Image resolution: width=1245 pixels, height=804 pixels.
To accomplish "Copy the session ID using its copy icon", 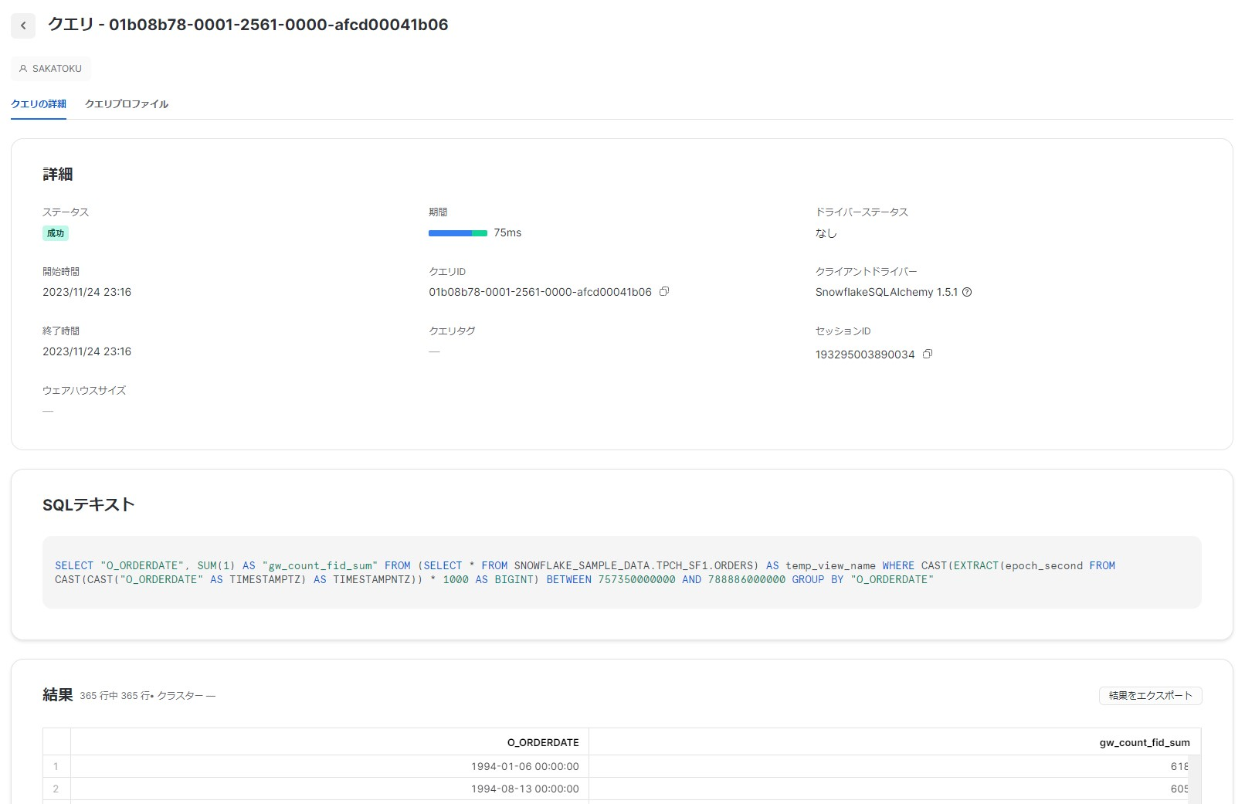I will (x=927, y=354).
